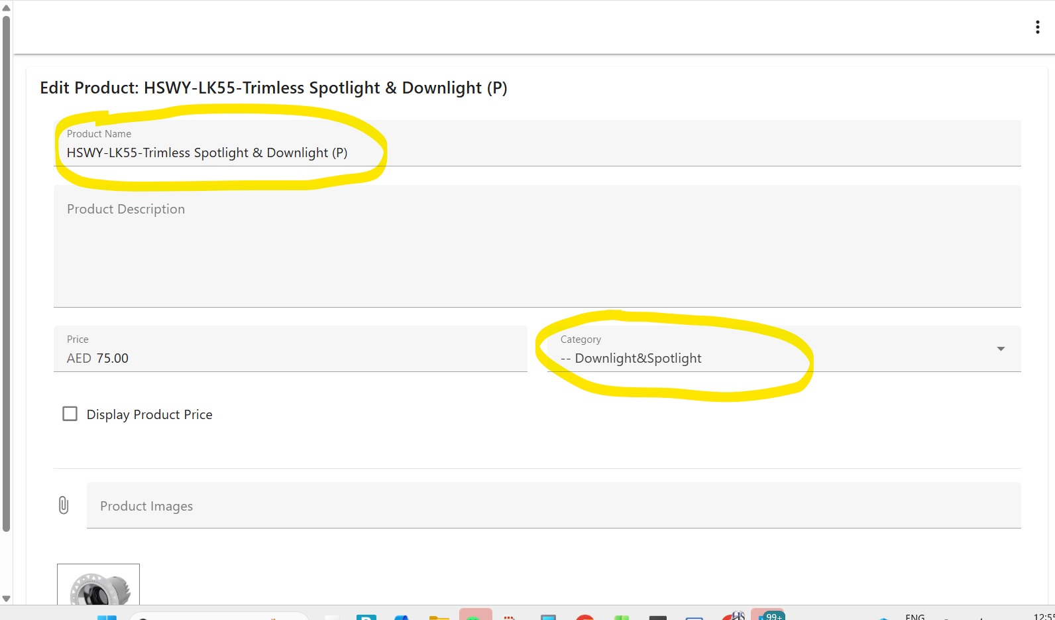Click the green highlighted taskbar app icon
Viewport: 1055px width, 620px height.
(x=475, y=615)
